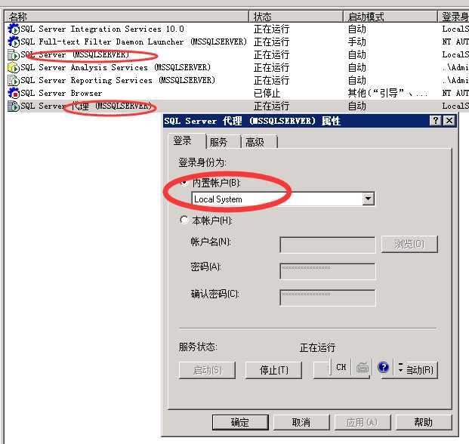Sort by the 状态 column header
This screenshot has width=469, height=444.
(x=296, y=17)
